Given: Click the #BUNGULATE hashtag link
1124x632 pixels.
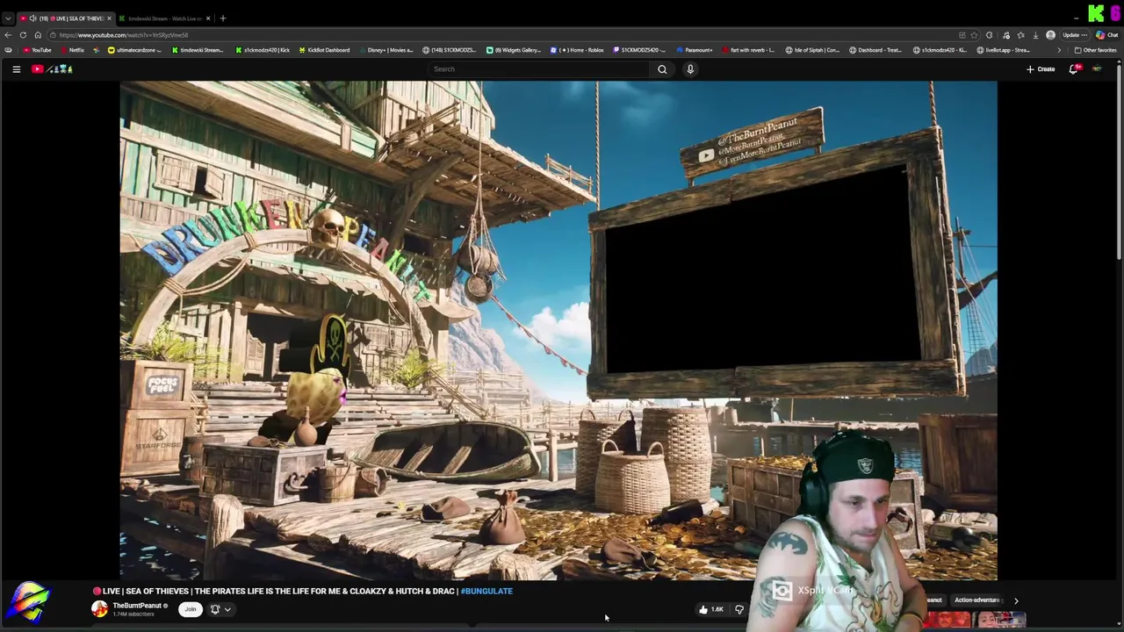Looking at the screenshot, I should [x=486, y=591].
